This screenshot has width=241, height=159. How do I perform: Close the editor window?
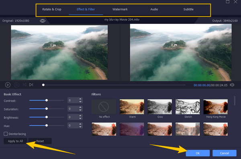(x=235, y=2)
